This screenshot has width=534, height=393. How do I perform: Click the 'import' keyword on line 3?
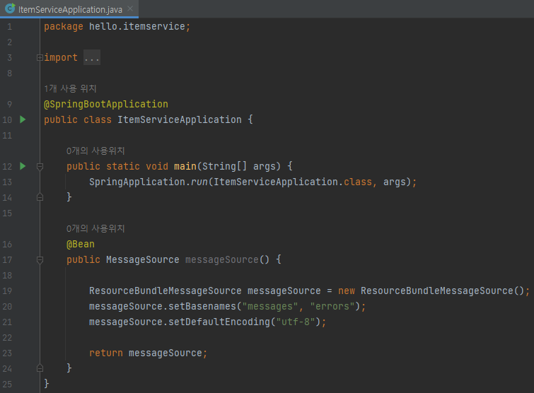point(61,57)
